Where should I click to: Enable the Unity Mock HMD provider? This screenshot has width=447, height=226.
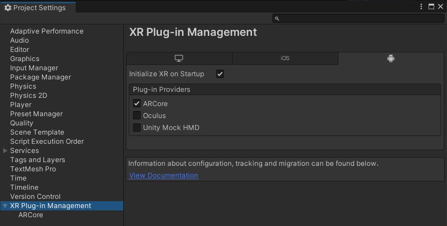click(x=137, y=127)
